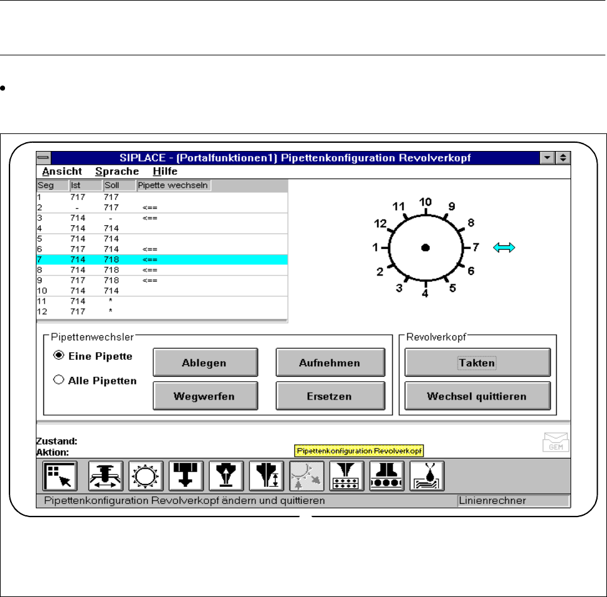Click the grid-with-cursor selection toolbar icon

pos(60,476)
